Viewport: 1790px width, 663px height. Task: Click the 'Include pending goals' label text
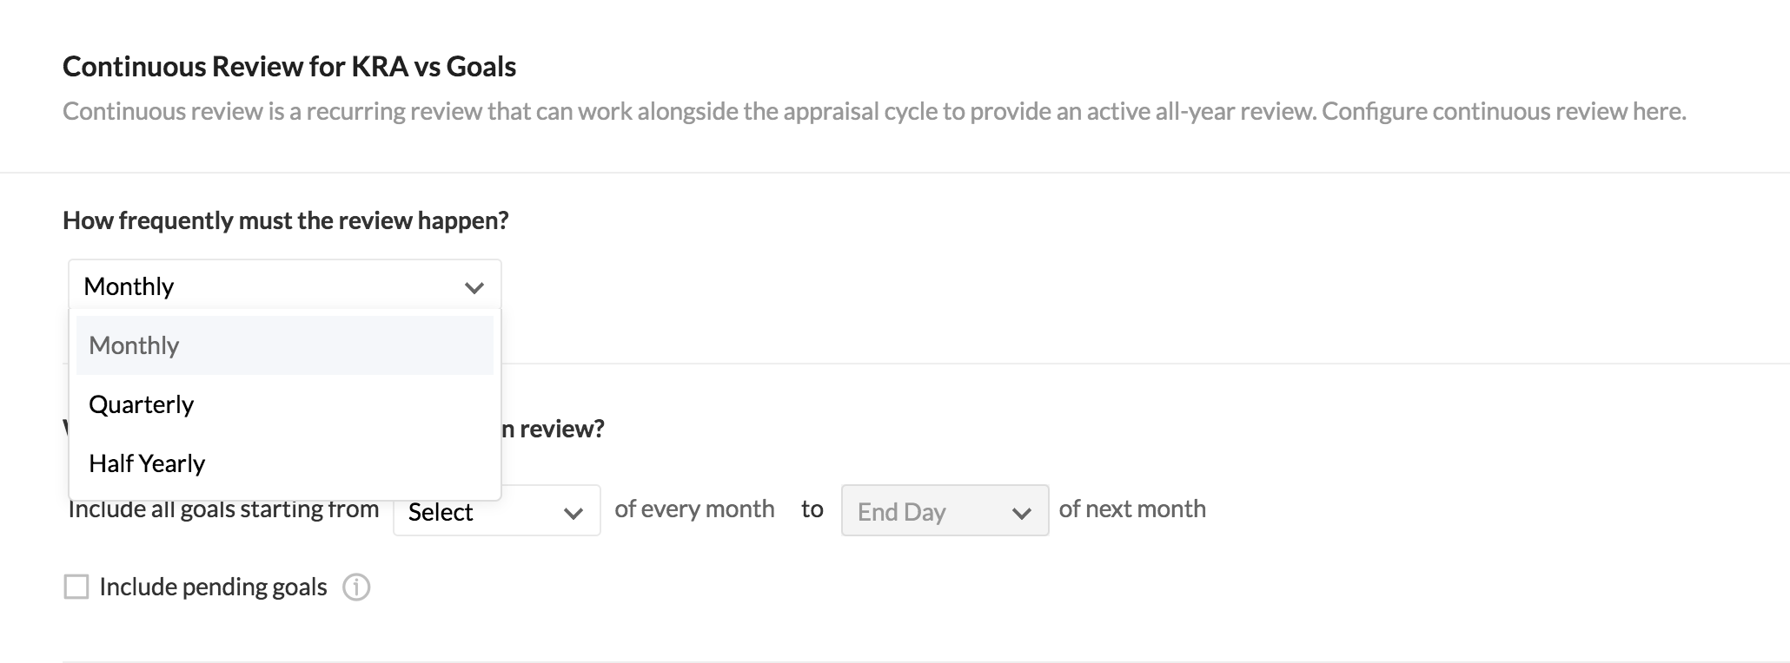pos(213,588)
